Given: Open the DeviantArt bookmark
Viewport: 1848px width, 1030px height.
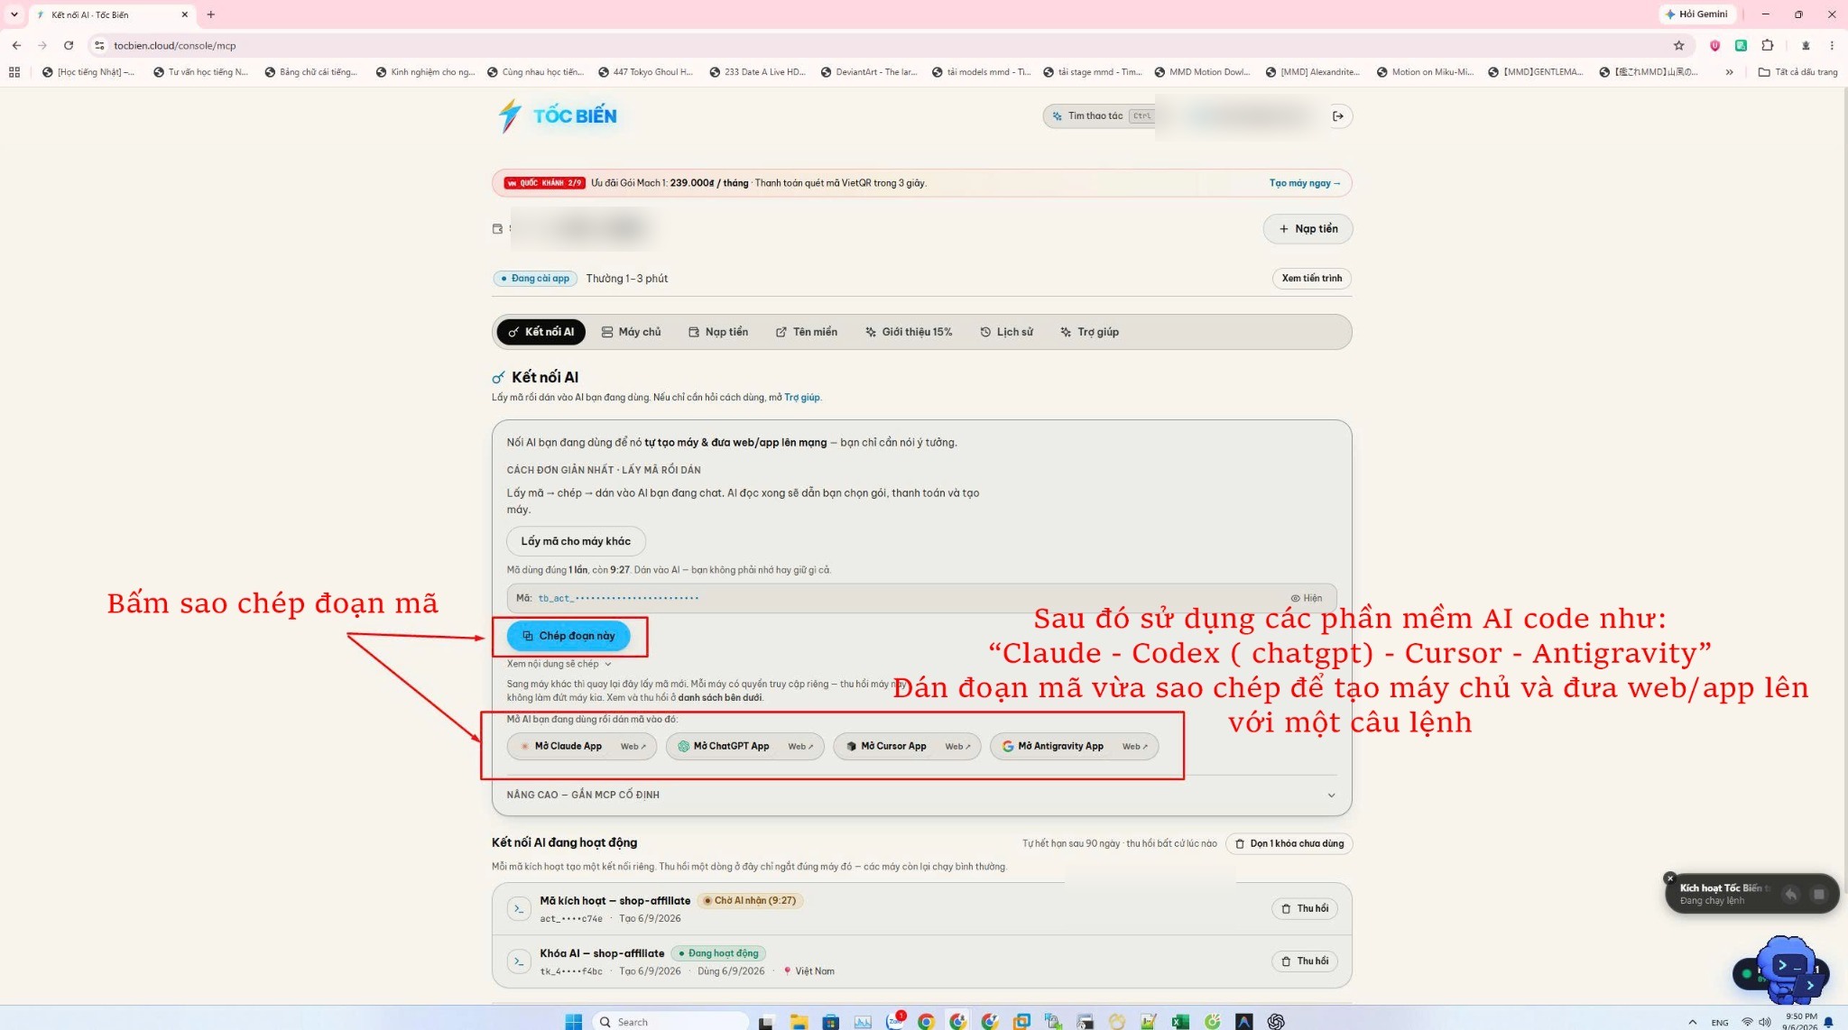Looking at the screenshot, I should coord(869,72).
